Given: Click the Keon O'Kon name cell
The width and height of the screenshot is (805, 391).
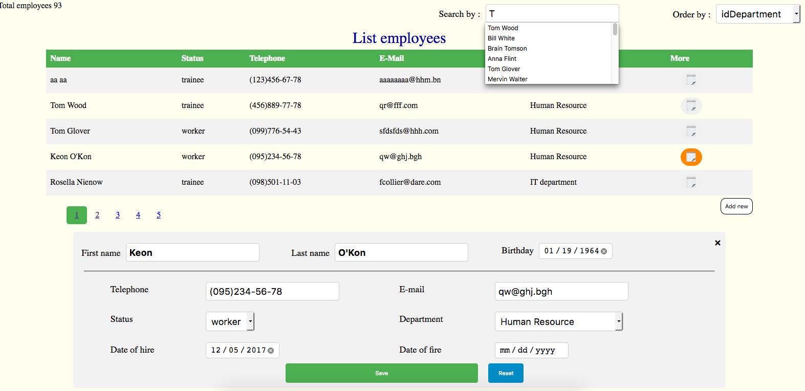Looking at the screenshot, I should (71, 157).
